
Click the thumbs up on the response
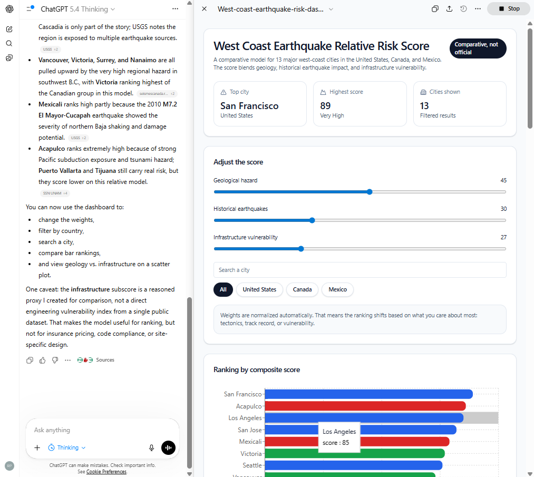(42, 359)
